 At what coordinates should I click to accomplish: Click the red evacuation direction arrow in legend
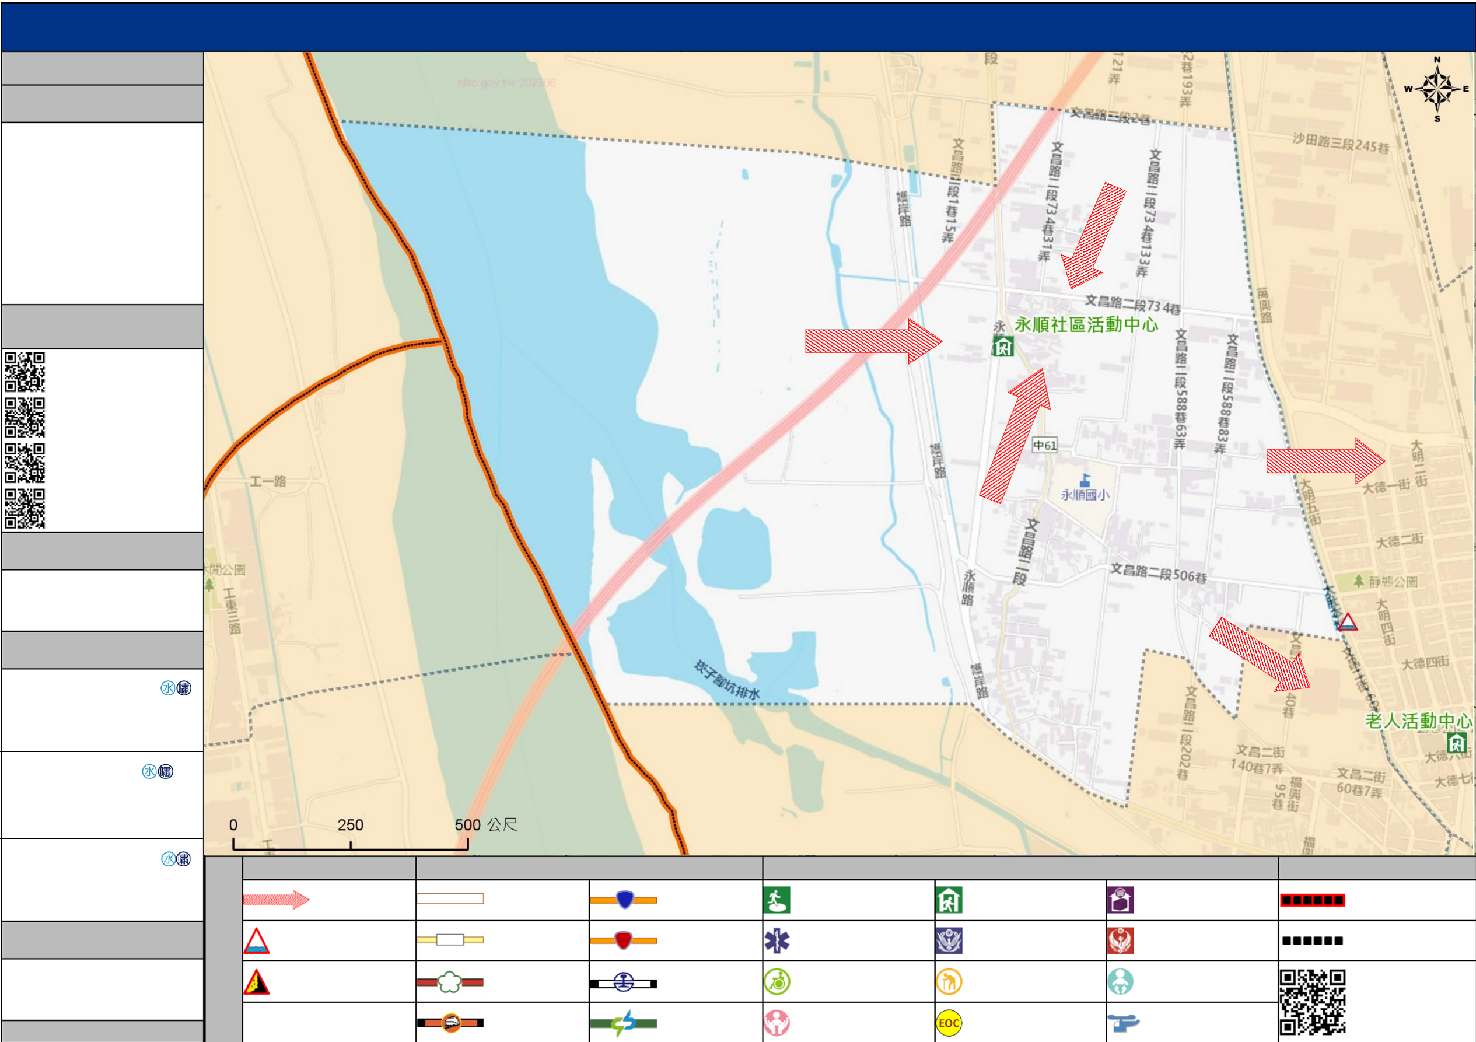coord(276,899)
